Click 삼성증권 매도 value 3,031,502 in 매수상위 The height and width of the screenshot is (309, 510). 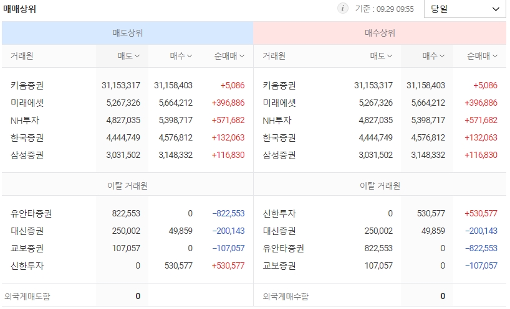point(376,155)
